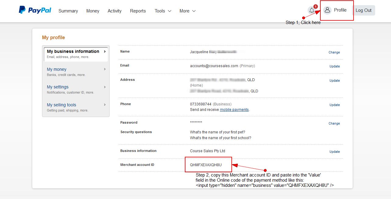391x199 pixels.
Task: Go to the Money page
Action: (x=93, y=11)
